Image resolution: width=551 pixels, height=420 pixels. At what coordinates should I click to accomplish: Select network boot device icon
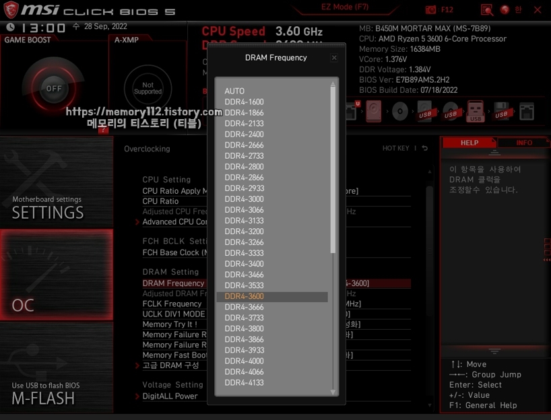527,111
